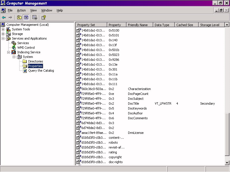Click the Secondary storage level cell
The height and width of the screenshot is (172, 230).
(x=207, y=103)
